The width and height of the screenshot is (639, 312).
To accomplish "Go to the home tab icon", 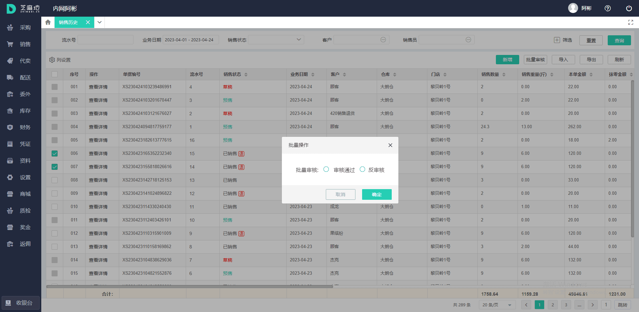I will 48,22.
